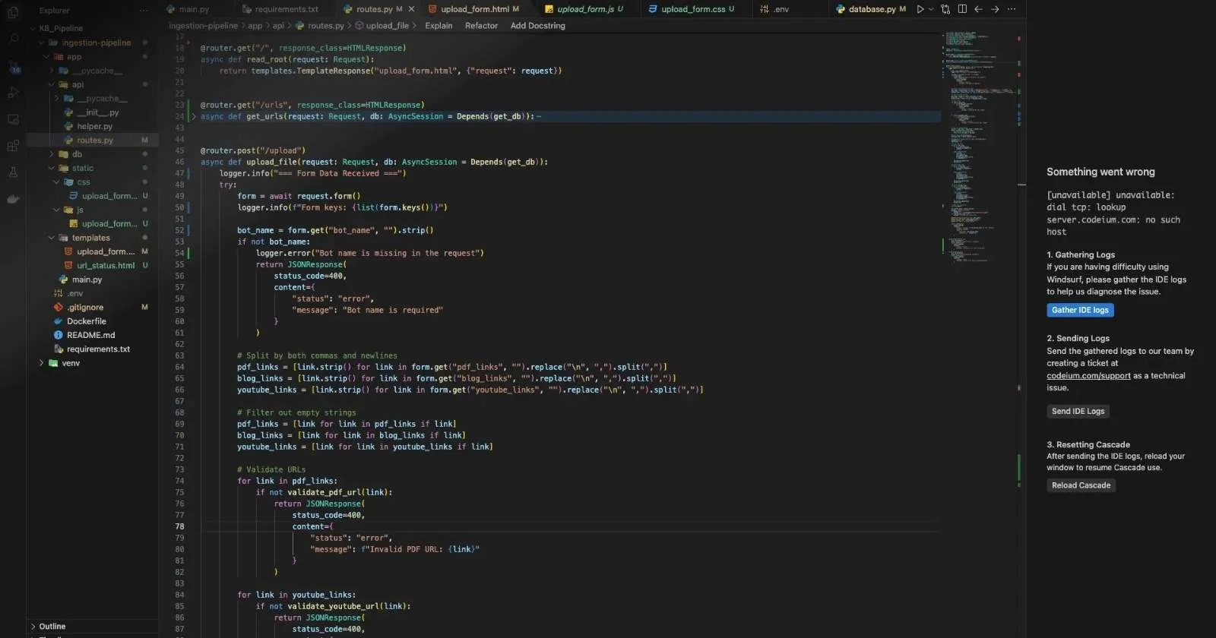Viewport: 1216px width, 638px height.
Task: Navigate forward with right arrow icon
Action: [995, 9]
